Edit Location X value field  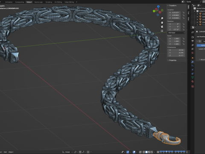coord(174,12)
